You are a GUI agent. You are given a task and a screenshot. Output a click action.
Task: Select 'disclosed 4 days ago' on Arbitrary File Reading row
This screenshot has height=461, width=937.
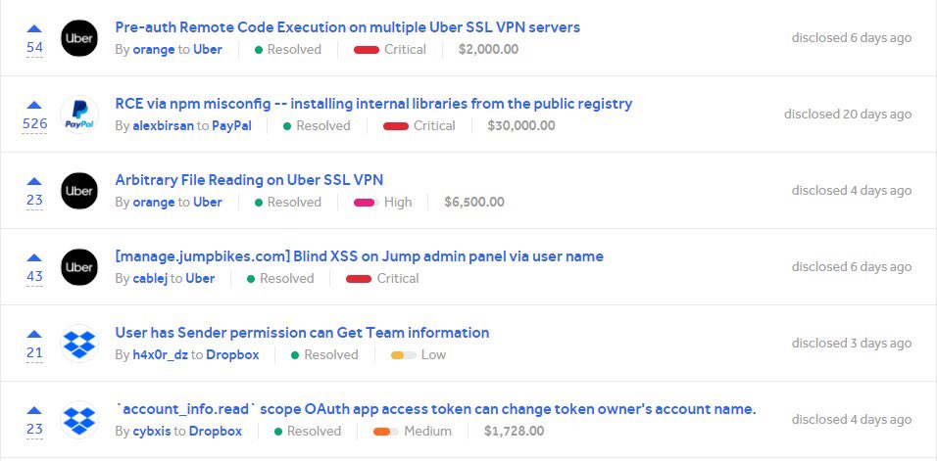(852, 190)
